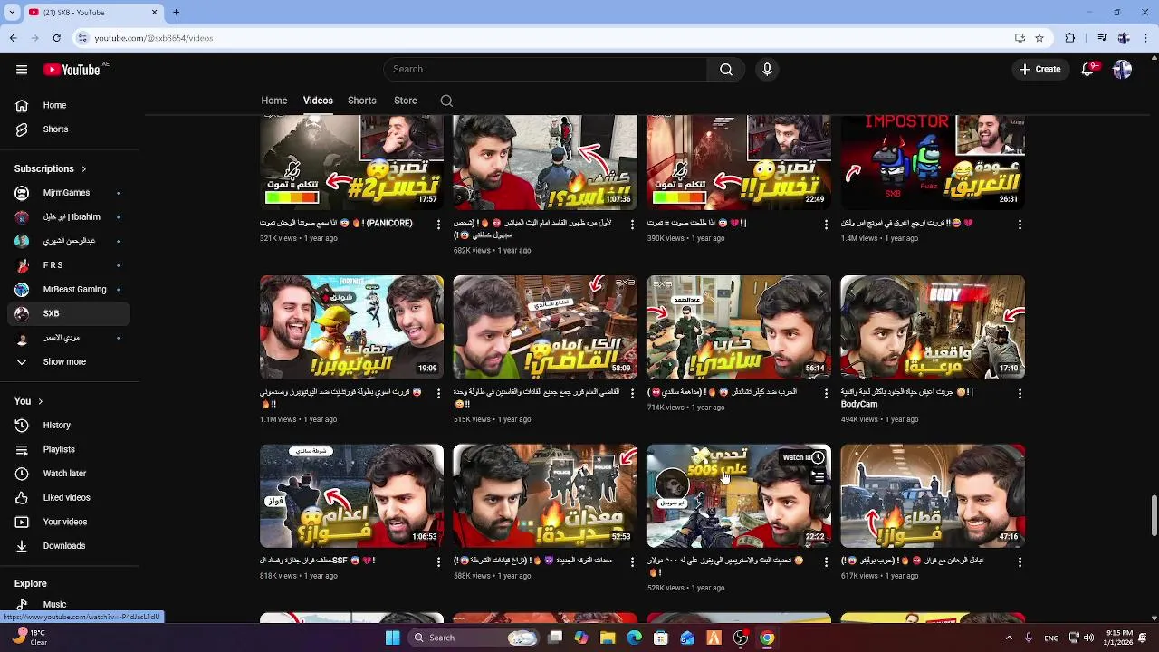Open Microsoft Edge from the taskbar
Viewport: 1159px width, 652px height.
[635, 638]
